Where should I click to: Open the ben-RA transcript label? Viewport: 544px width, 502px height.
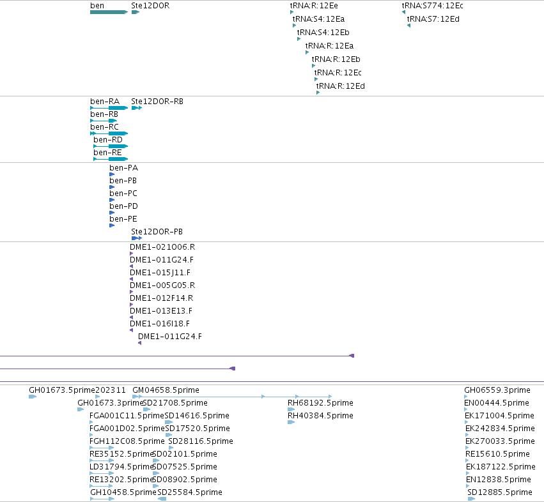(105, 102)
